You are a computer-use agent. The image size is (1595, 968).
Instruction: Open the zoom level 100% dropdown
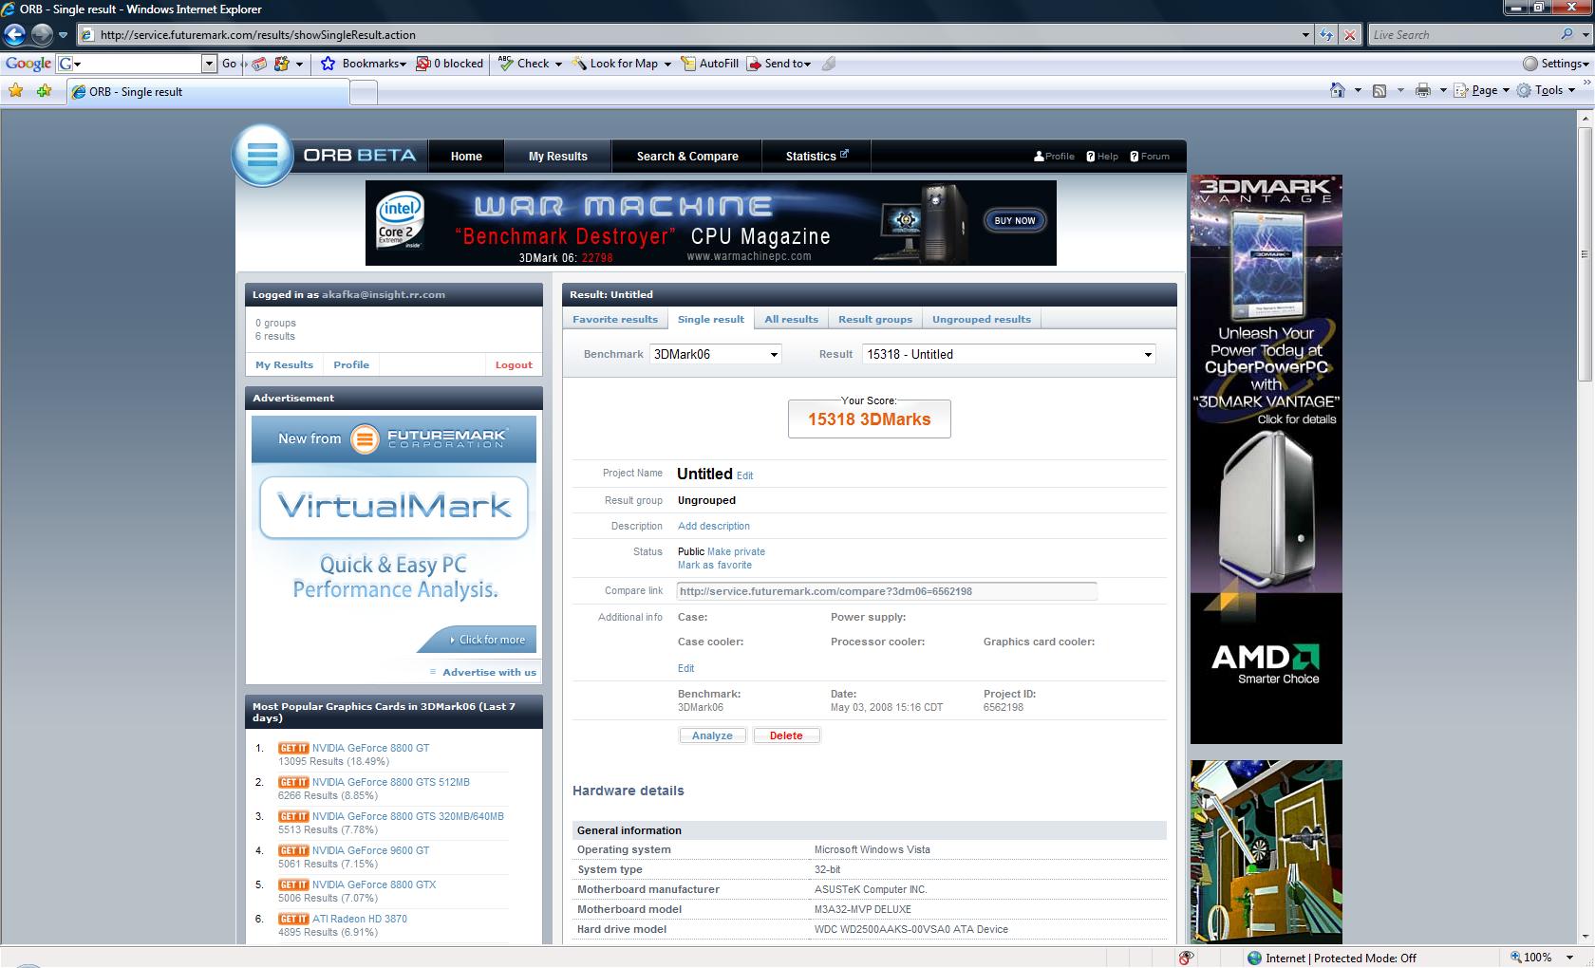(x=1567, y=958)
